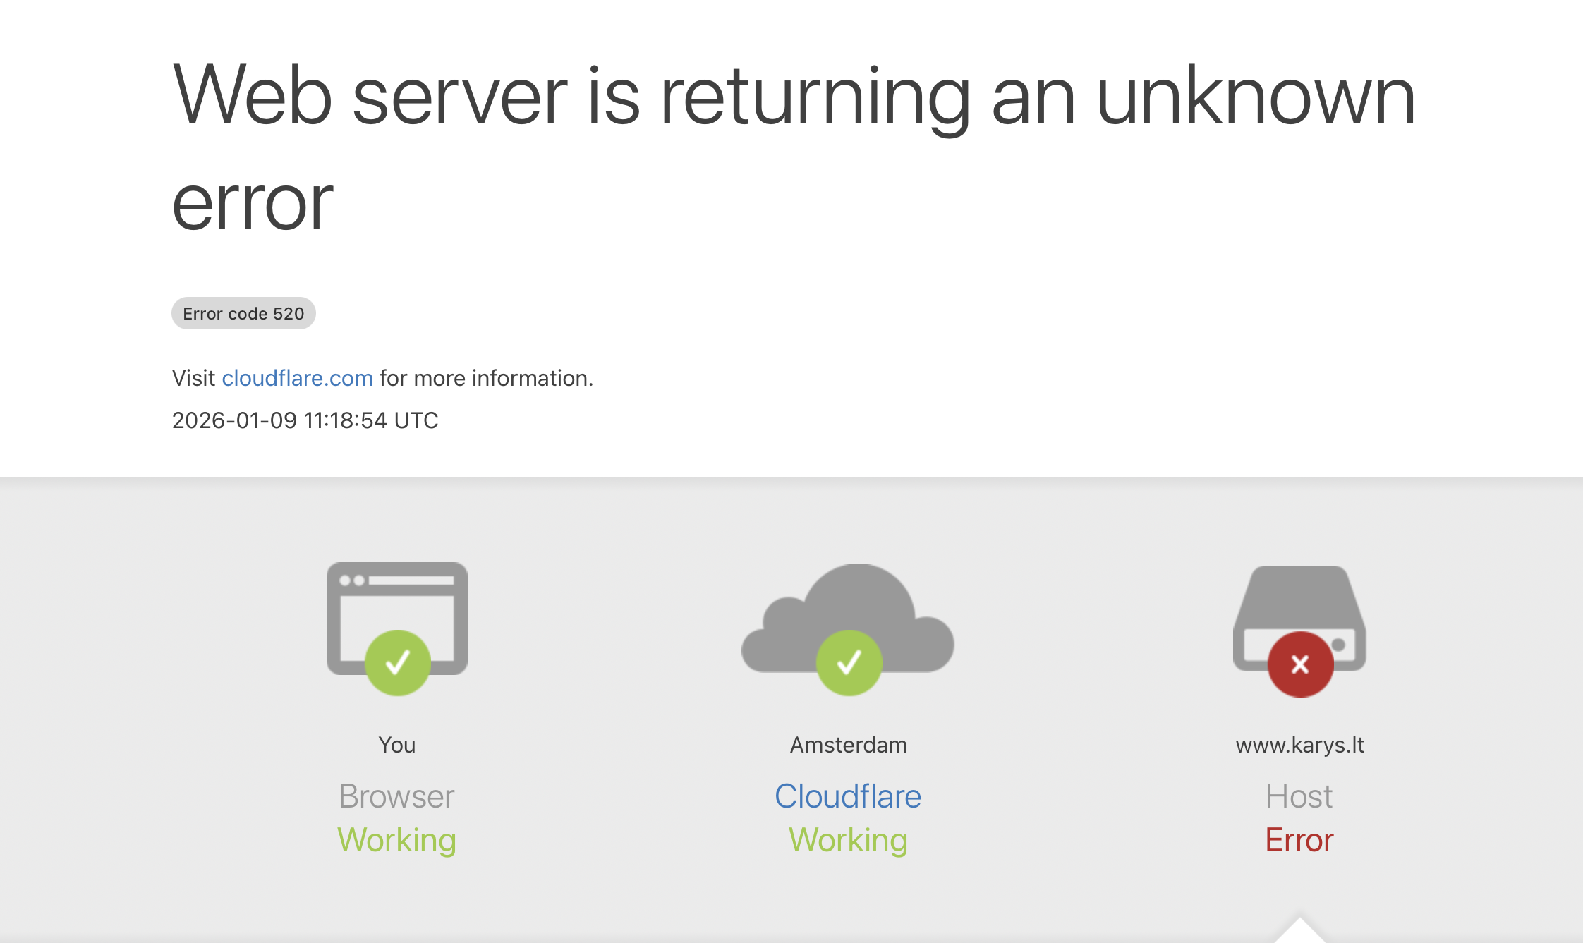Screen dimensions: 1583x943
Task: Click the white pointer triangle below Host
Action: coord(1300,930)
